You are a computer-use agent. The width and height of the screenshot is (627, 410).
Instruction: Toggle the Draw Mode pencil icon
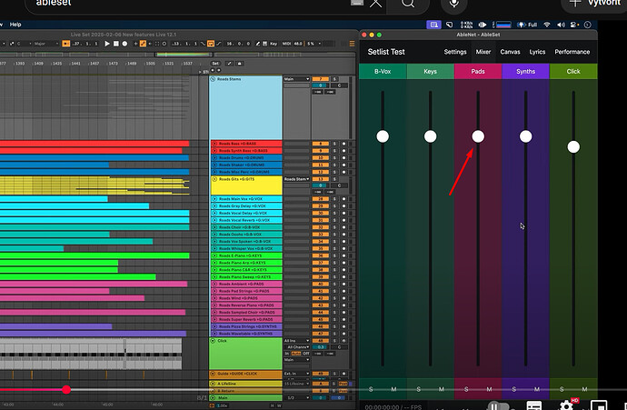258,44
